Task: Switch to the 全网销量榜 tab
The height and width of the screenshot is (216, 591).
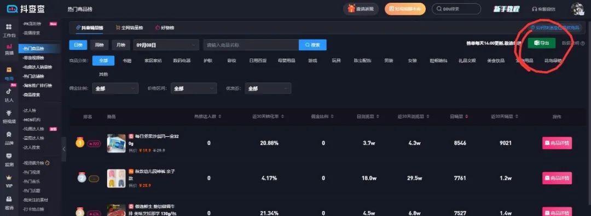Action: coord(129,27)
